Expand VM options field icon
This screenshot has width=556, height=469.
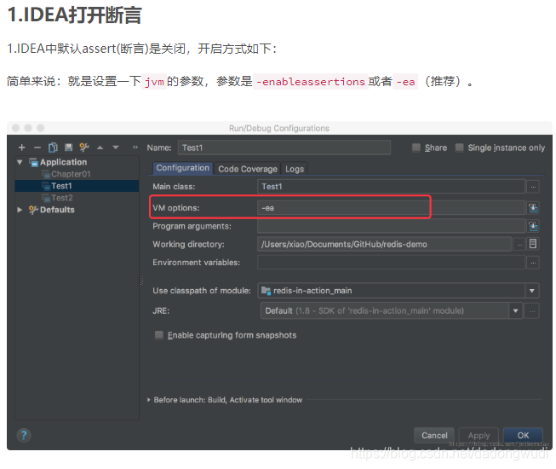point(533,208)
